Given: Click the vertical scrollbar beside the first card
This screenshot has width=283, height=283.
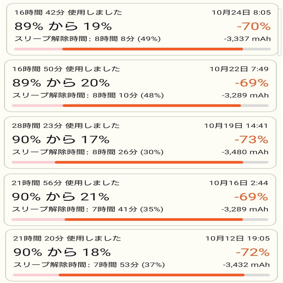Looking at the screenshot, I should 279,29.
